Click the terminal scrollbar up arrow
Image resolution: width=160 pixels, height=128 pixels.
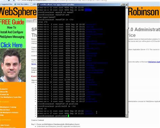click(127, 7)
